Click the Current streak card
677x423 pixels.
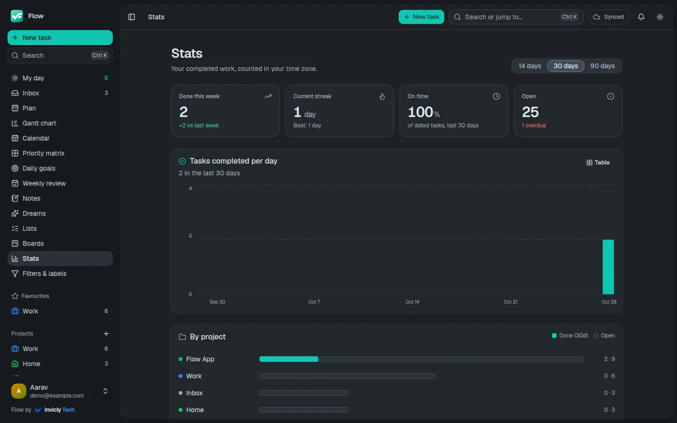tap(339, 111)
